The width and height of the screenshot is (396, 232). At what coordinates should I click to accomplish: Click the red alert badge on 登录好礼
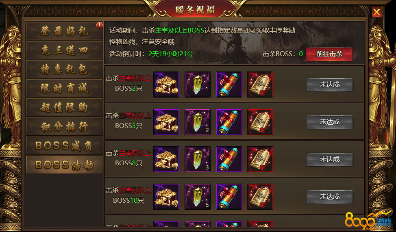click(x=100, y=25)
